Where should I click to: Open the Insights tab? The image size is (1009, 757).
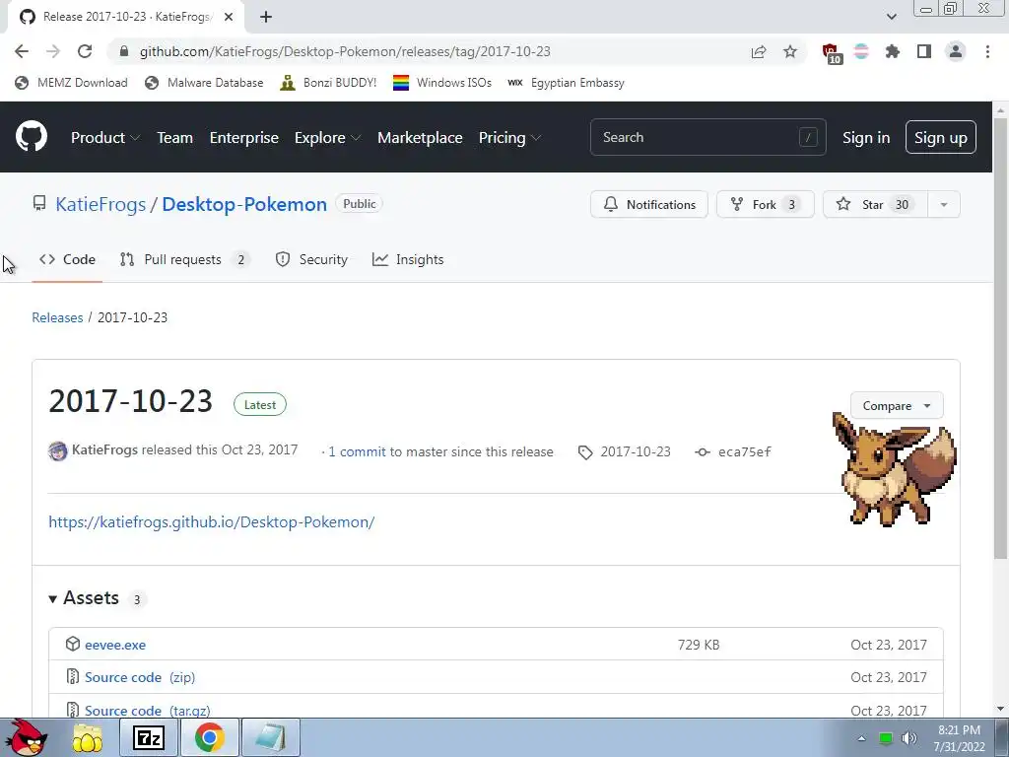408,259
